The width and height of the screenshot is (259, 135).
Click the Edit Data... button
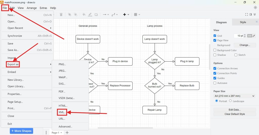click(x=234, y=110)
